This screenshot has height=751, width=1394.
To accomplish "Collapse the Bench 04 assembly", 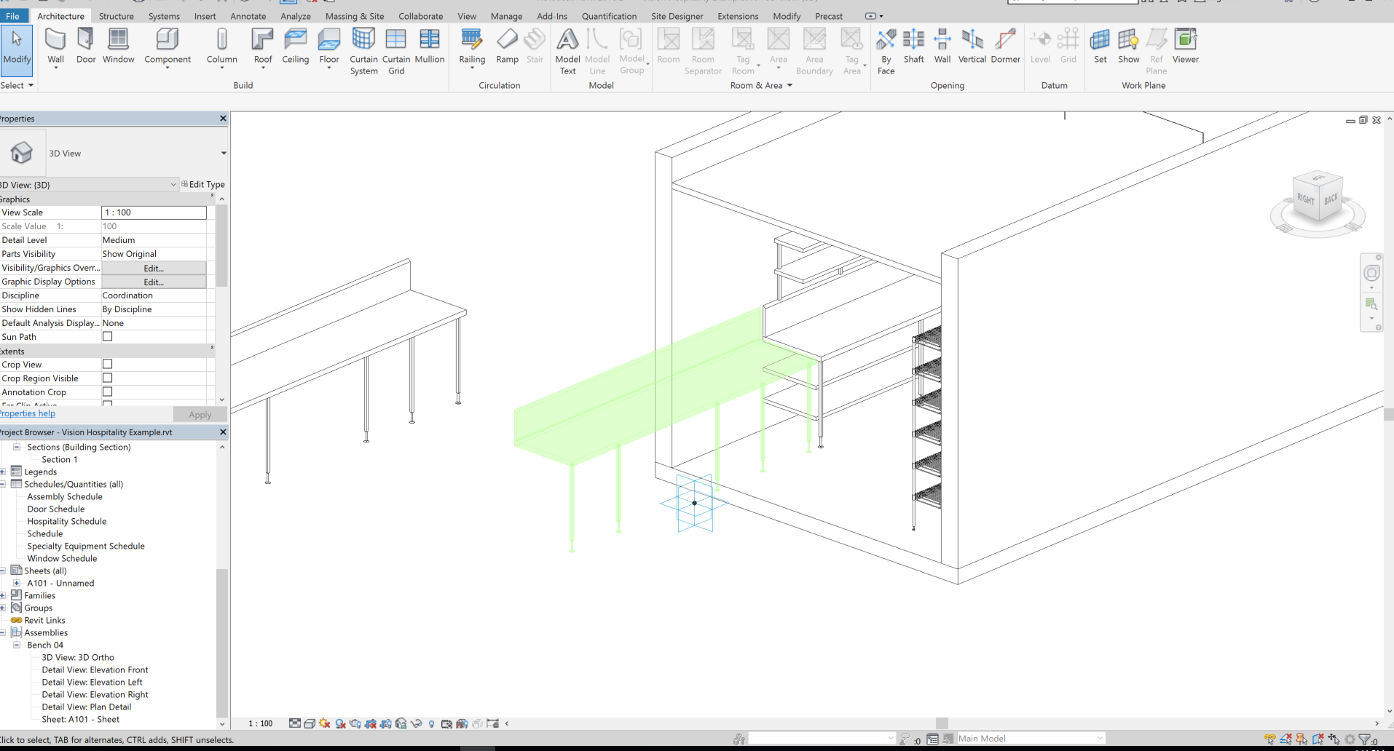I will pos(16,645).
